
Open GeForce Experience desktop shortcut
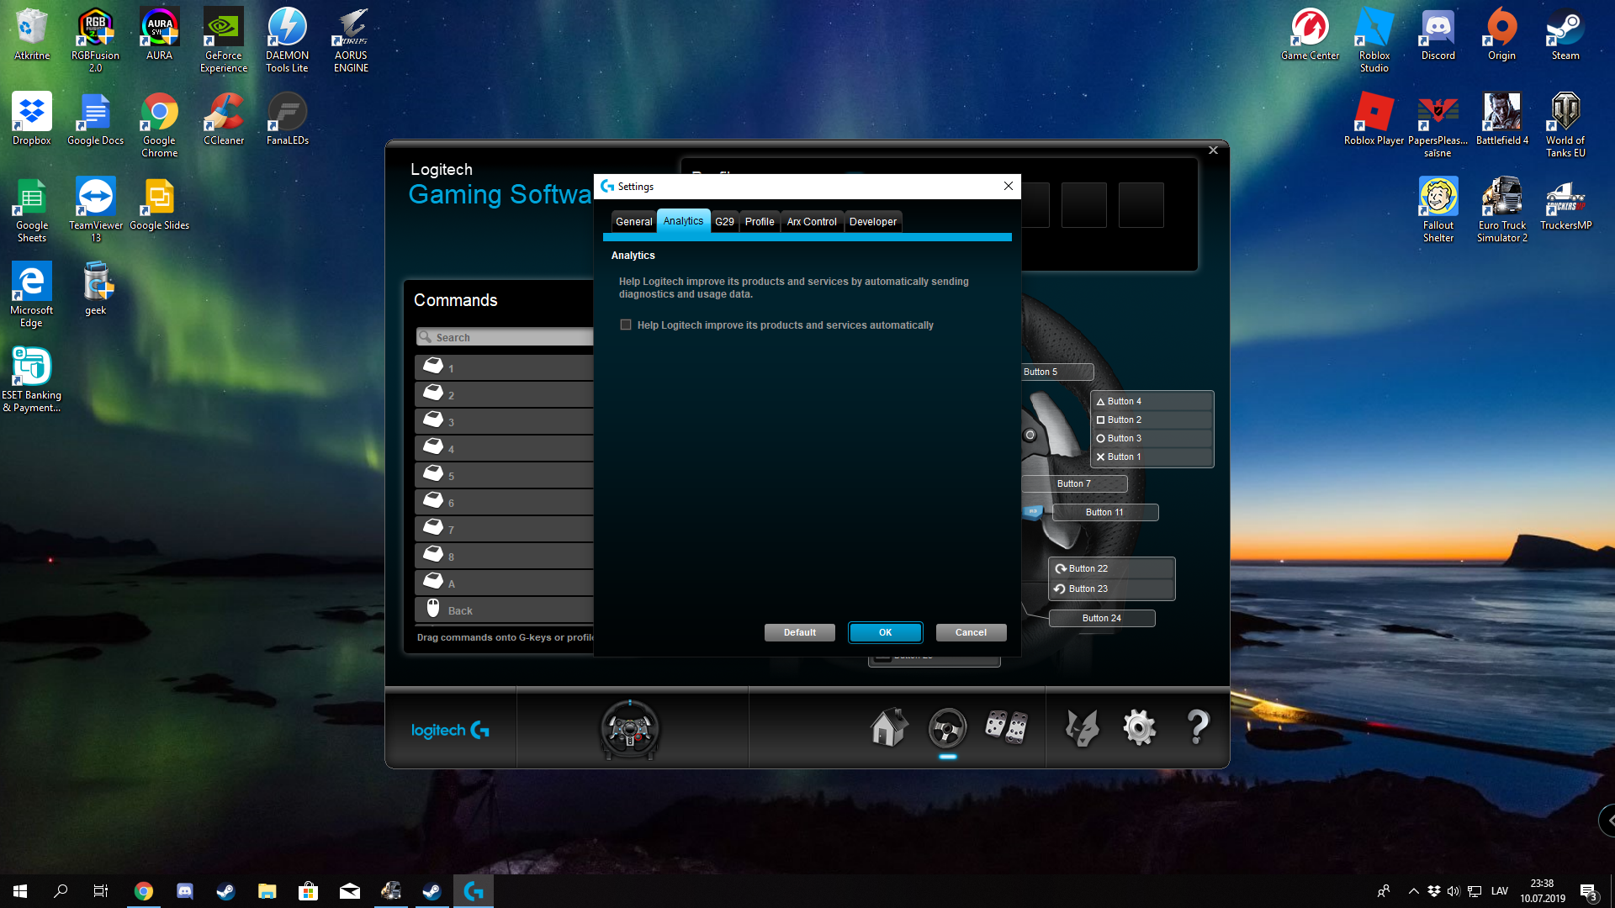tap(224, 40)
